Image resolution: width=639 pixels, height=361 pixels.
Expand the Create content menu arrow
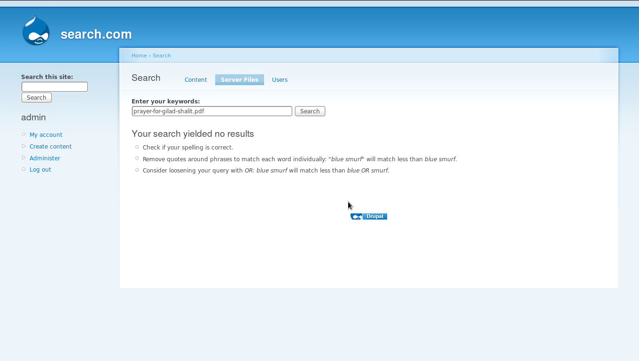24,146
